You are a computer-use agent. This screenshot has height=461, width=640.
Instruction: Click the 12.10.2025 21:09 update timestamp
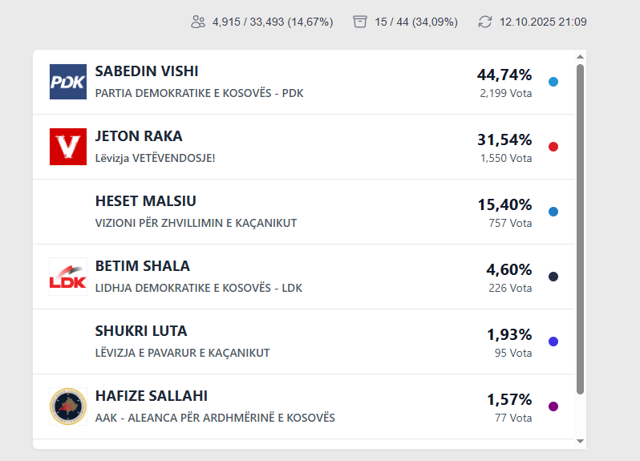543,22
